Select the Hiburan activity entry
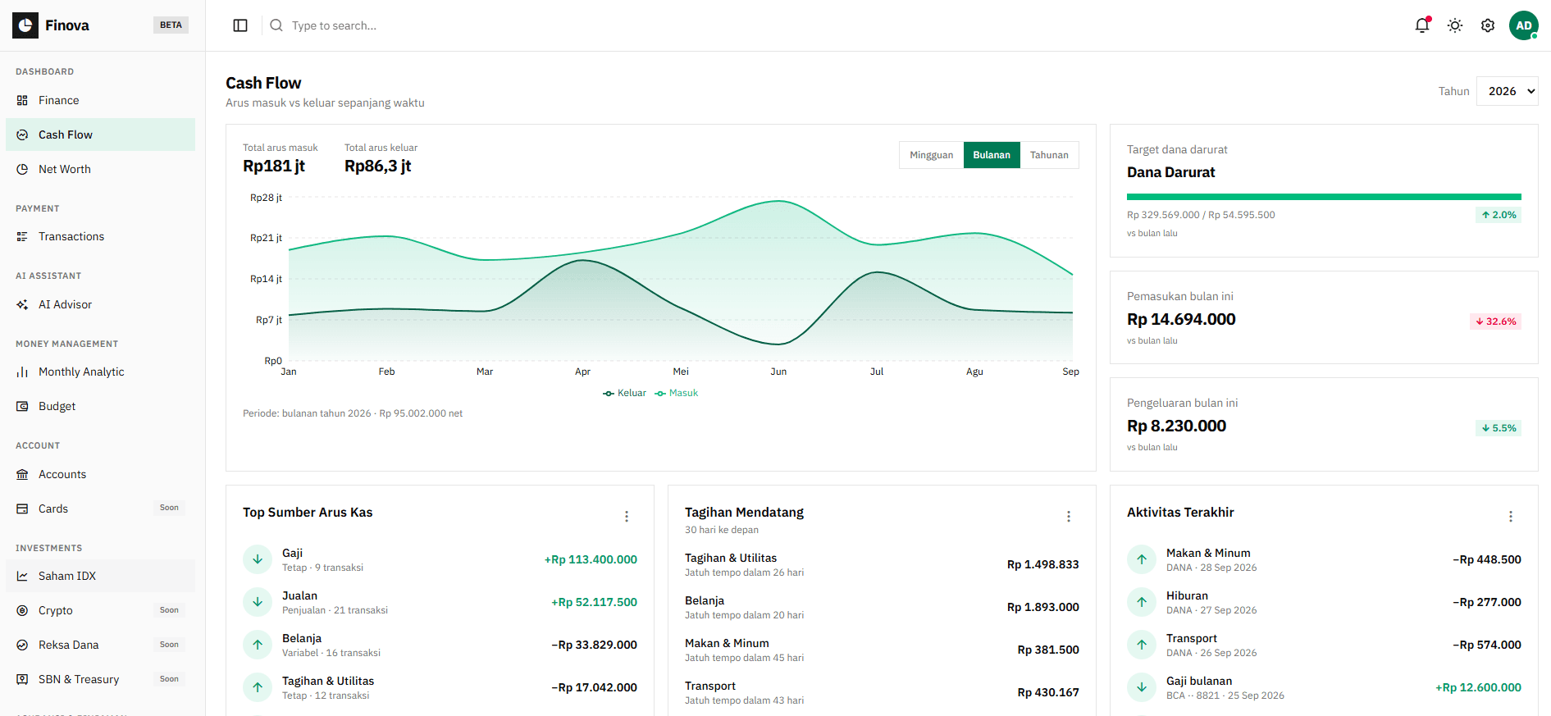The width and height of the screenshot is (1551, 716). tap(1324, 602)
